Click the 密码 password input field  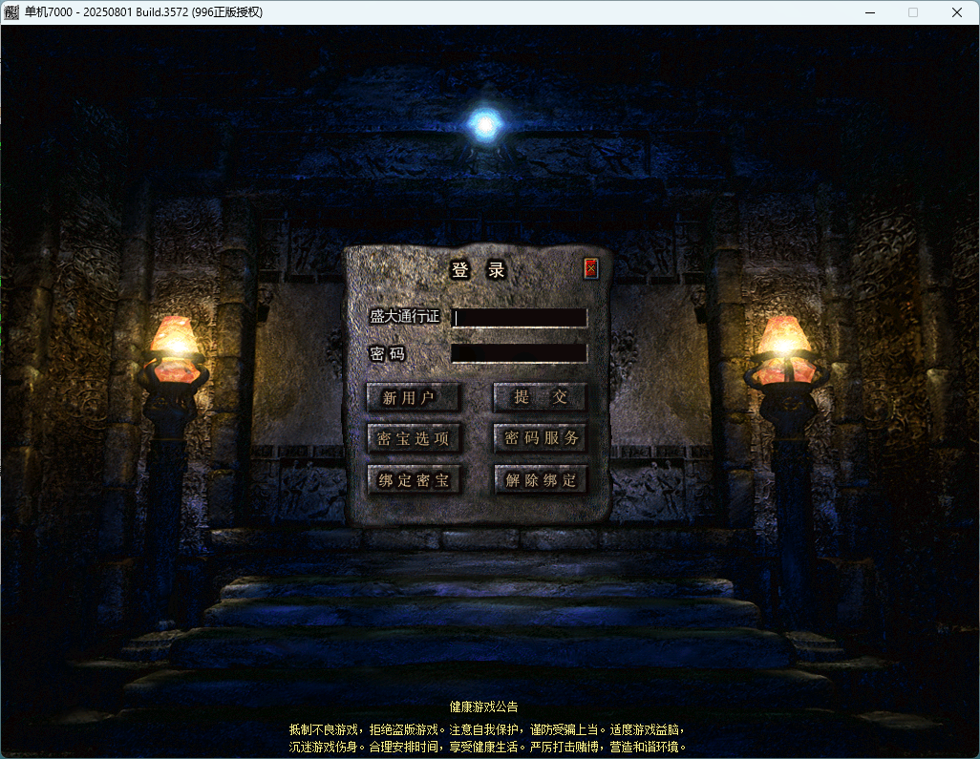520,352
